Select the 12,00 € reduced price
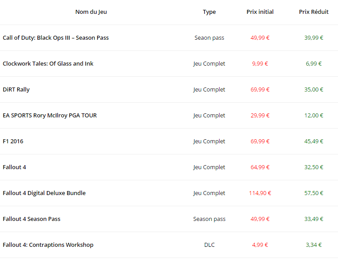The image size is (338, 262). [314, 116]
